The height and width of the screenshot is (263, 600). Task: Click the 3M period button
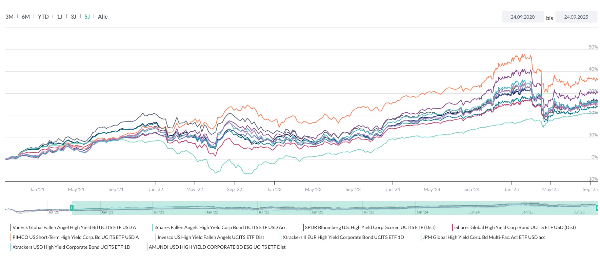10,16
